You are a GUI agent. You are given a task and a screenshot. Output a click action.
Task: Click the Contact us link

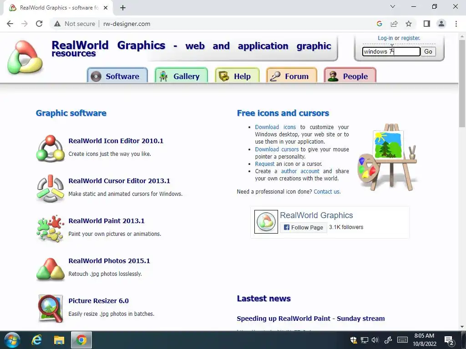pyautogui.click(x=327, y=192)
